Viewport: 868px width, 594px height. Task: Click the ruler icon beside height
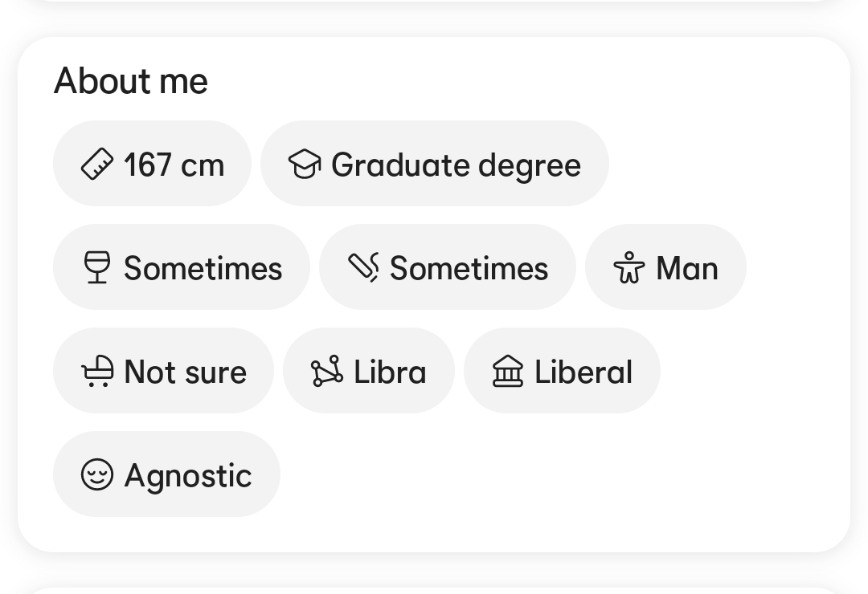click(x=97, y=165)
